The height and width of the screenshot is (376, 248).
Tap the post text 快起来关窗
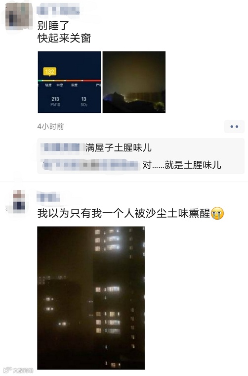point(64,39)
